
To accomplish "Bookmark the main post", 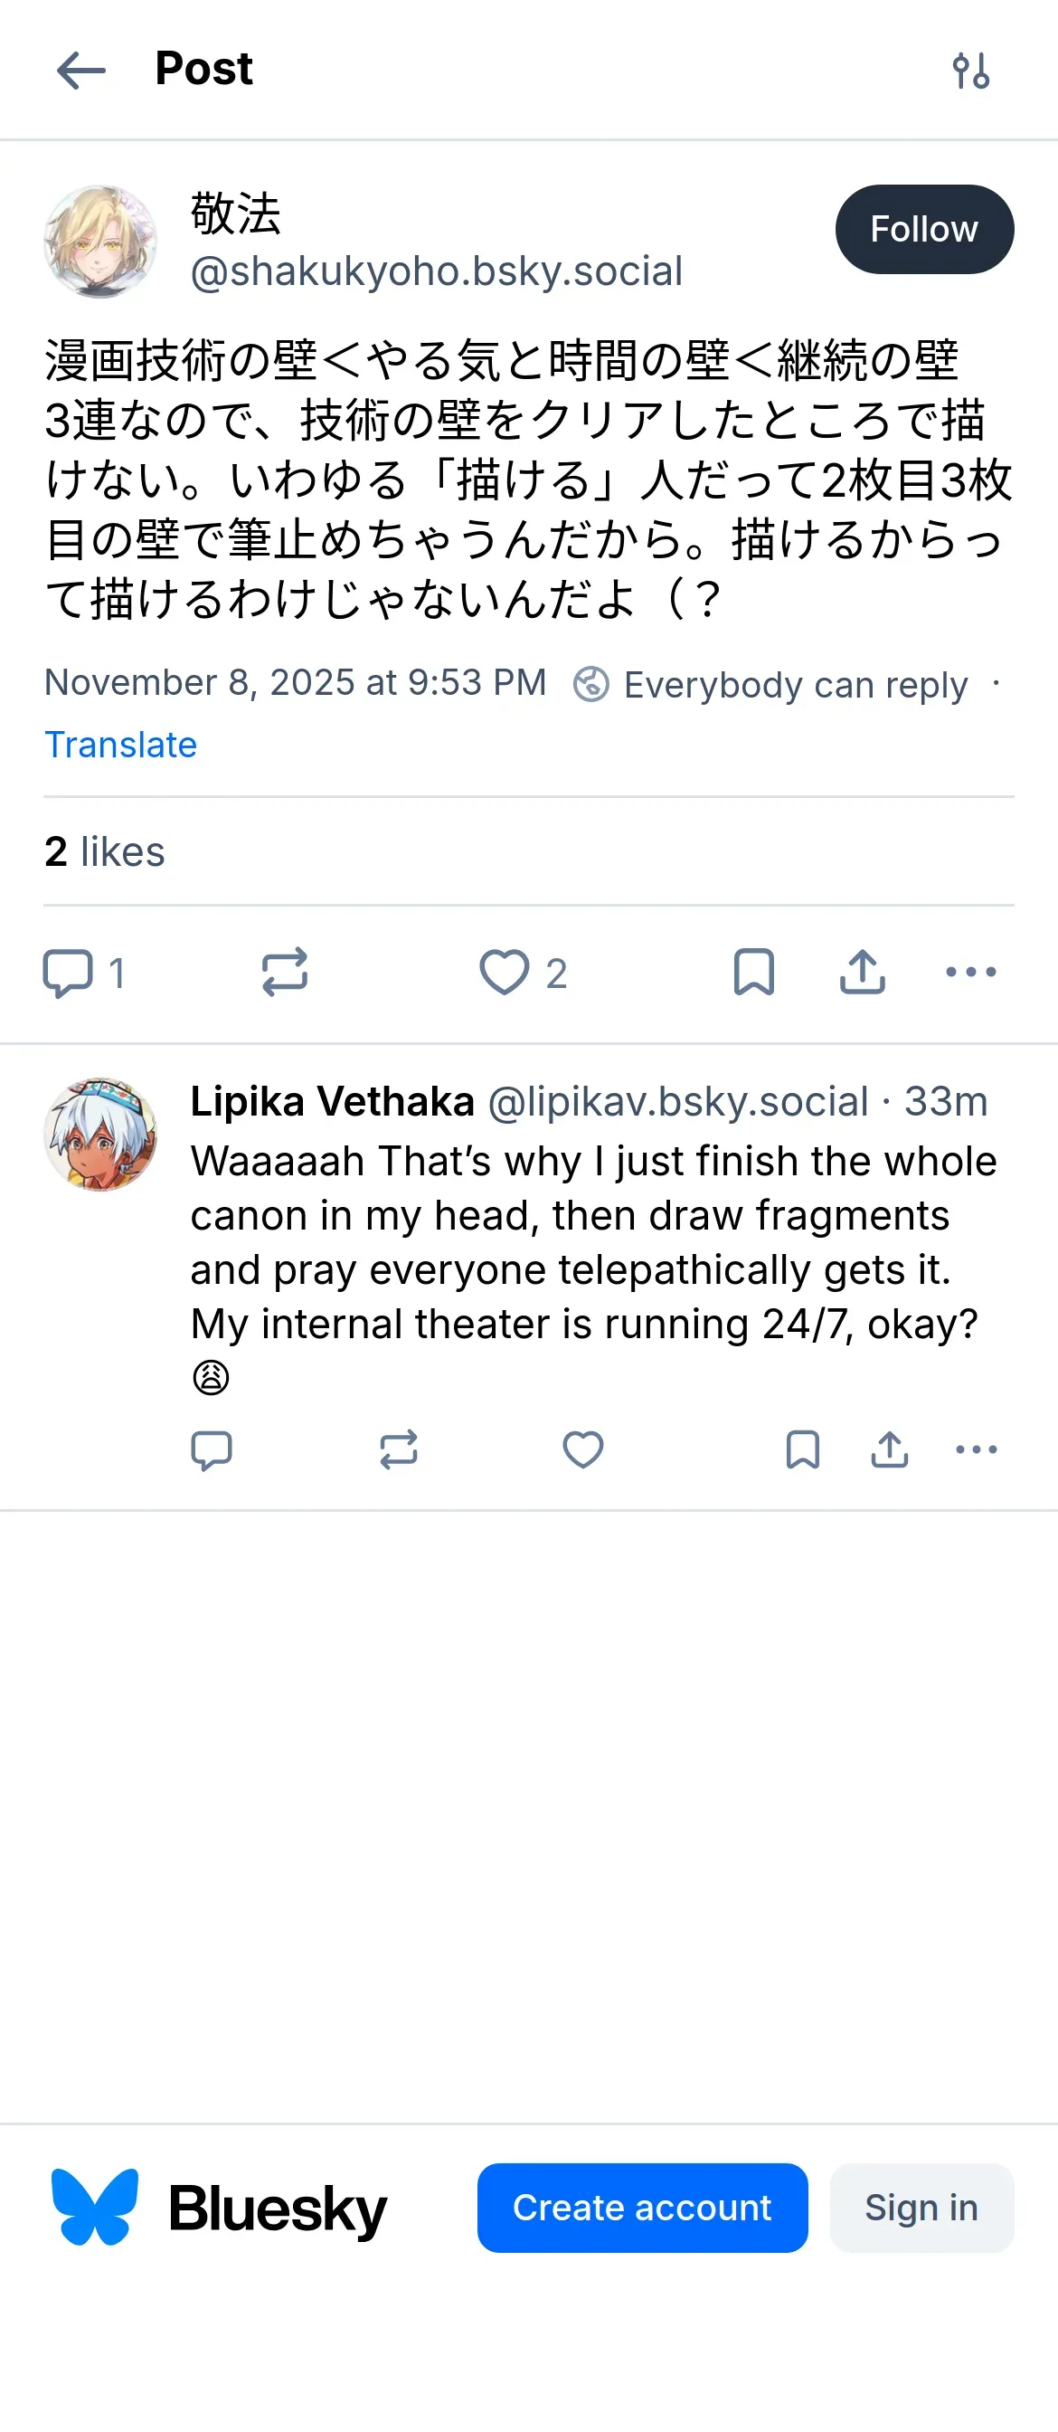I will (x=753, y=973).
